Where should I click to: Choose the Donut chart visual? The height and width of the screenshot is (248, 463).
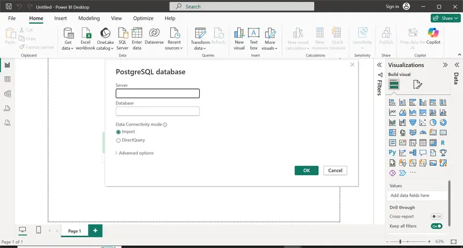[x=443, y=123]
